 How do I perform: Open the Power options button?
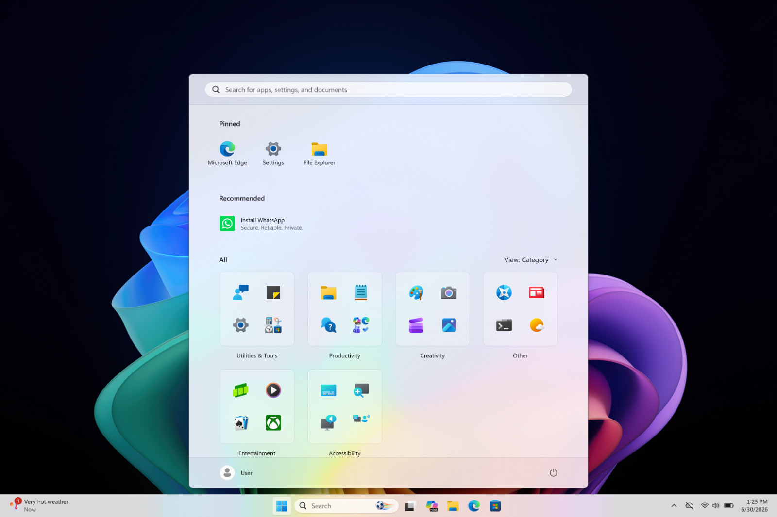tap(553, 473)
